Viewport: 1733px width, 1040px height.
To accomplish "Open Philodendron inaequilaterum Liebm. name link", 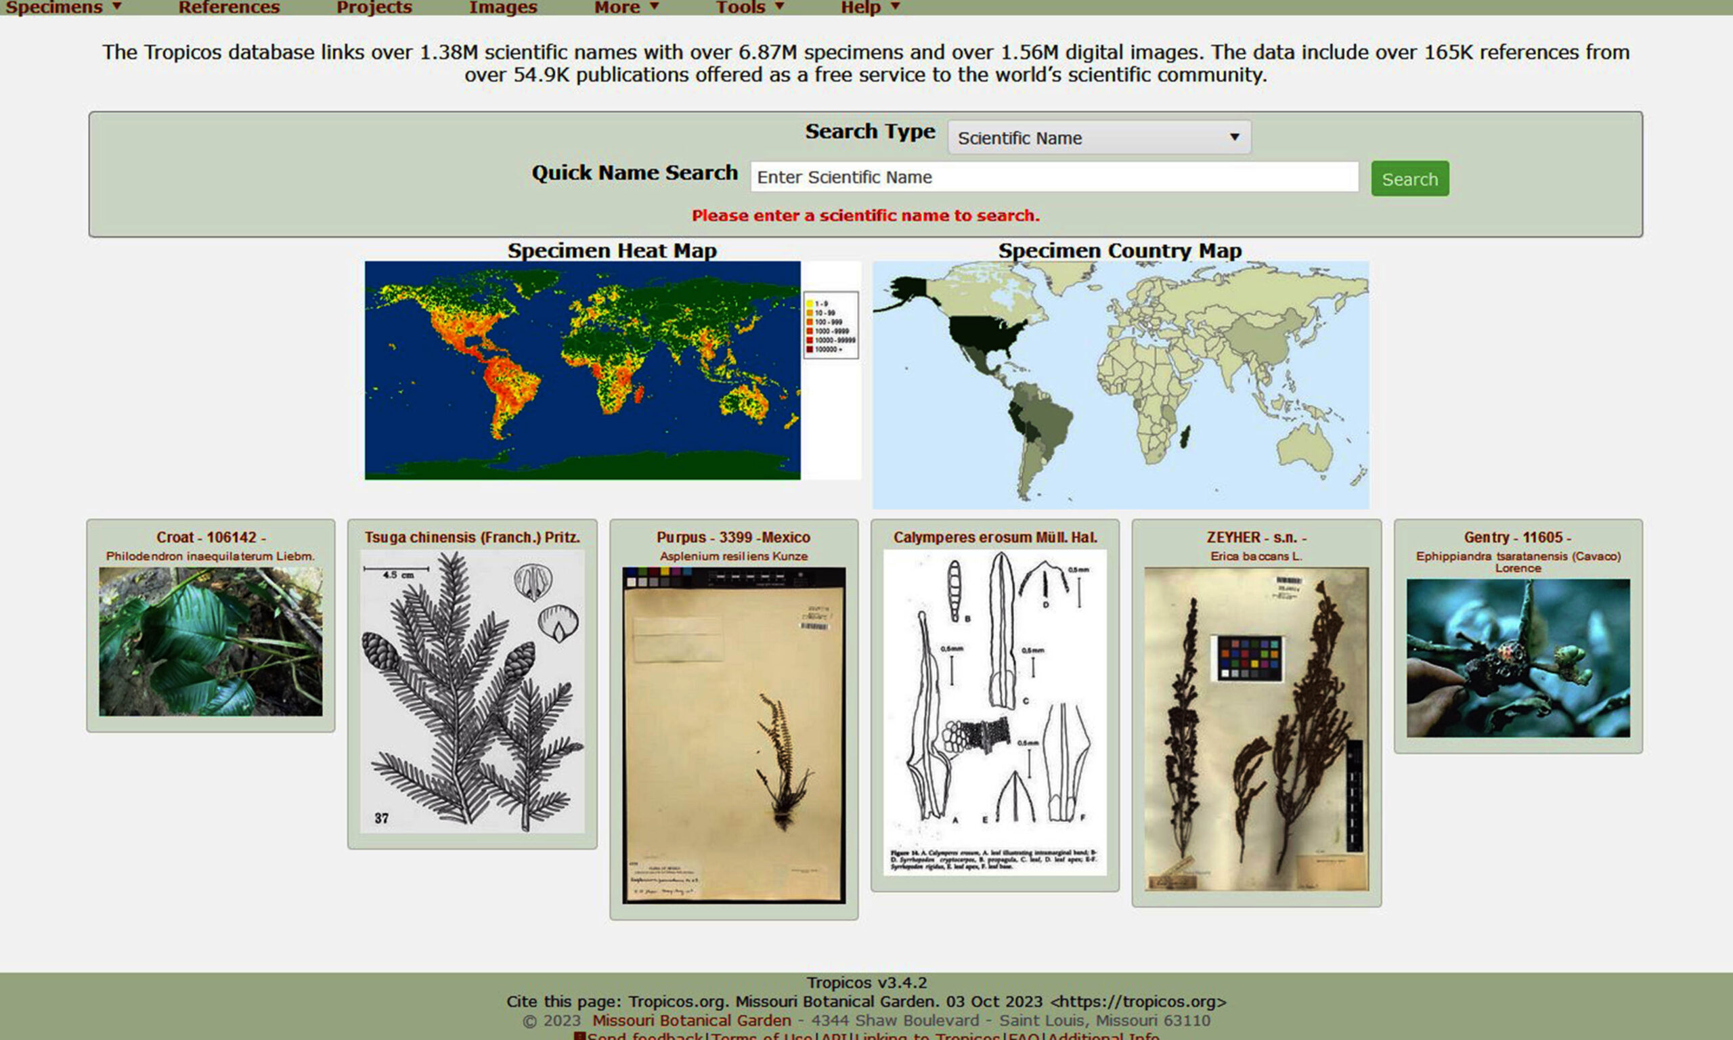I will pos(210,557).
